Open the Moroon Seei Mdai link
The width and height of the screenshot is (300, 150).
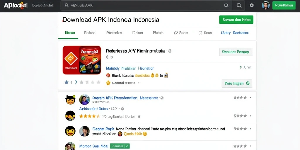click(x=94, y=146)
